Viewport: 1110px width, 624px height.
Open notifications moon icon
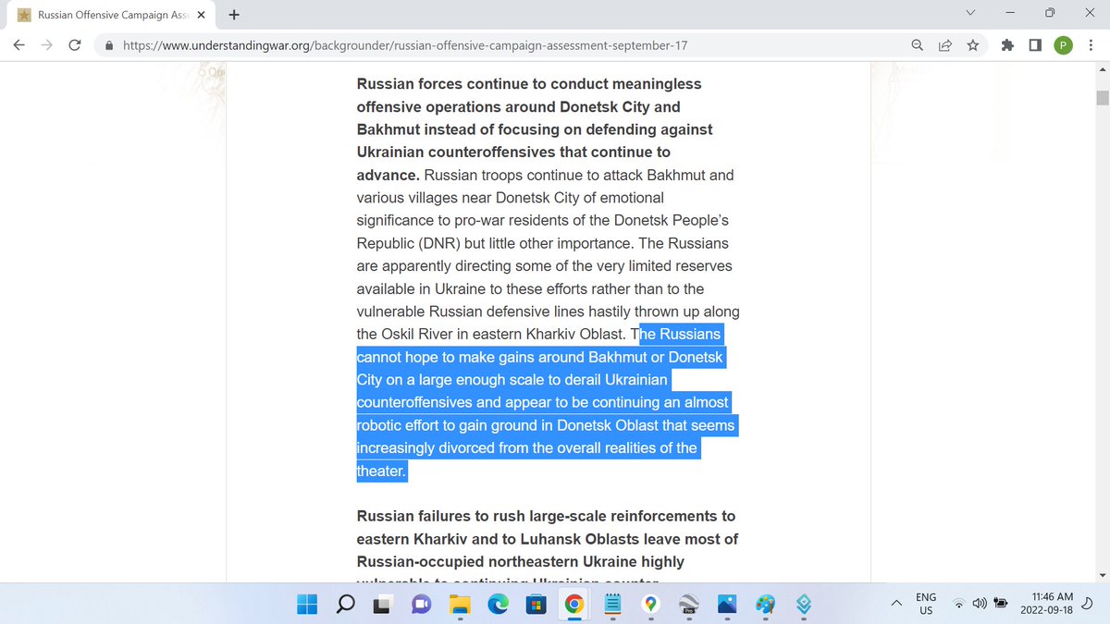point(1086,605)
